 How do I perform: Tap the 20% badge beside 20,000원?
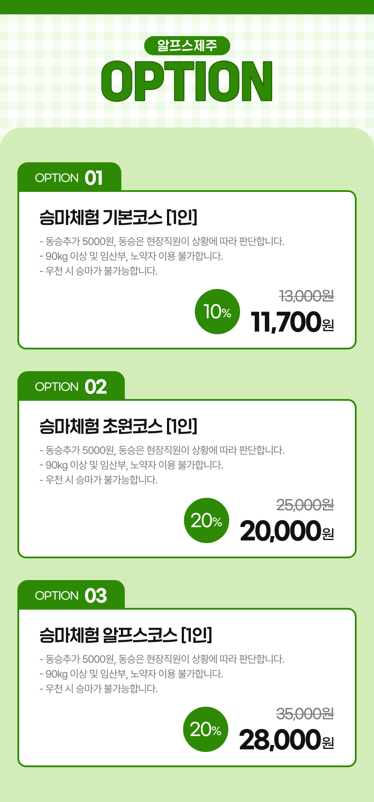207,520
